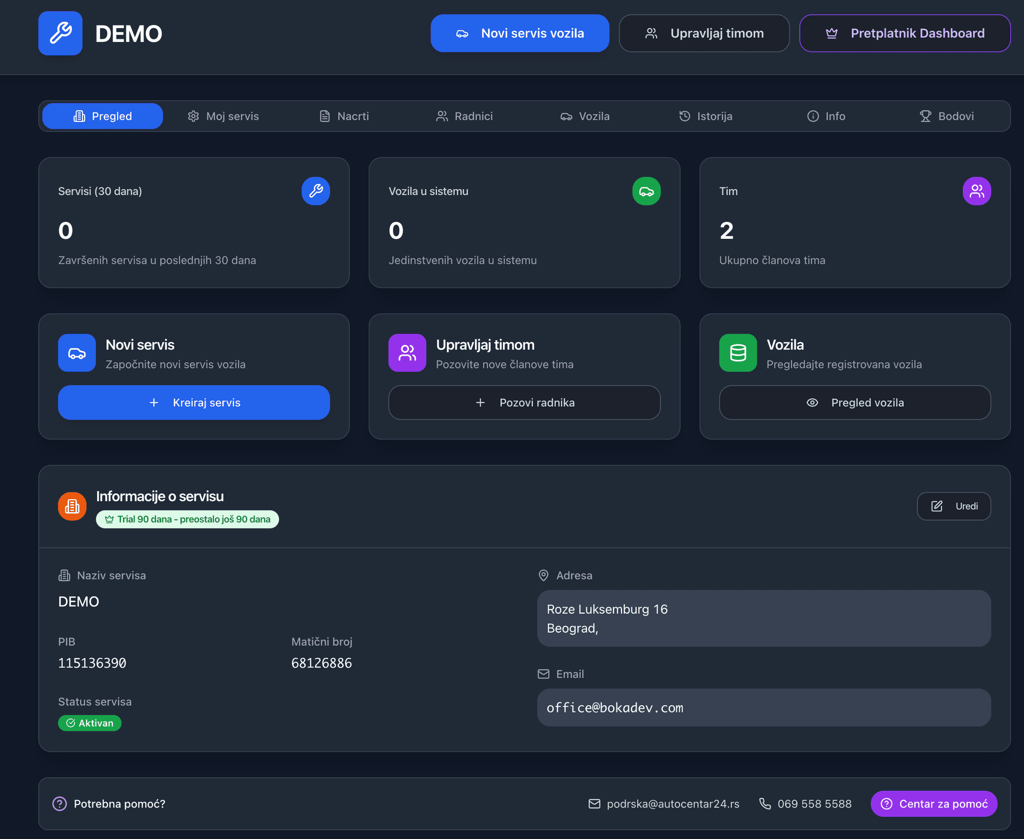This screenshot has height=839, width=1024.
Task: Select the blue car icon beside Novi servis
Action: pyautogui.click(x=76, y=353)
